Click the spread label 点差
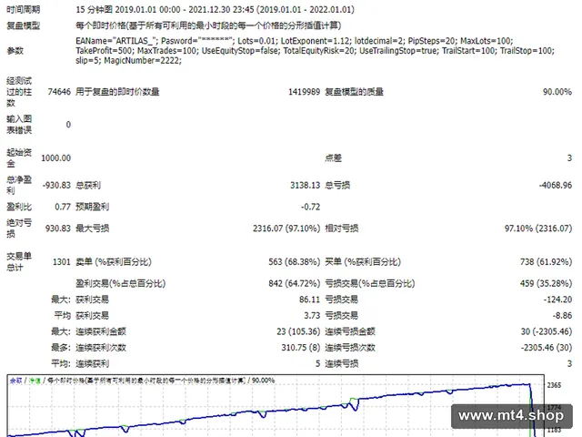The width and height of the screenshot is (582, 437). coord(333,158)
